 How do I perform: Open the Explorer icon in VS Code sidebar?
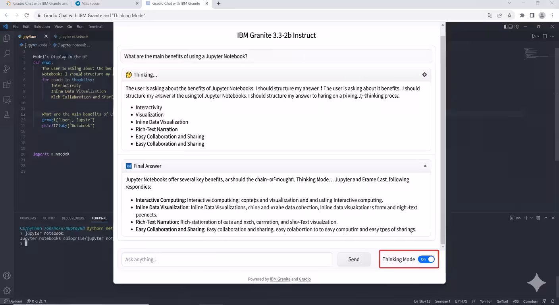tap(7, 38)
